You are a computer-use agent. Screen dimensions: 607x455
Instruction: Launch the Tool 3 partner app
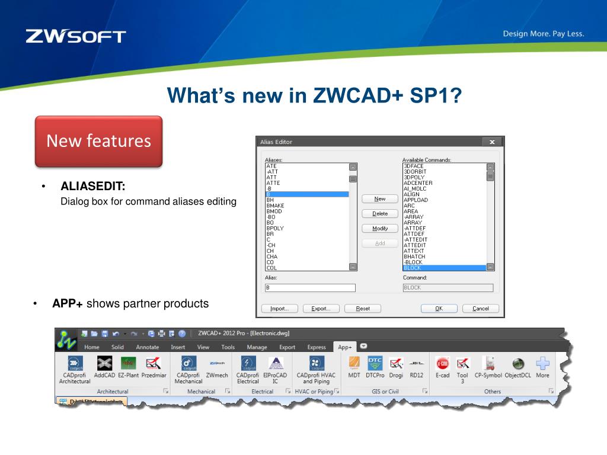point(462,370)
